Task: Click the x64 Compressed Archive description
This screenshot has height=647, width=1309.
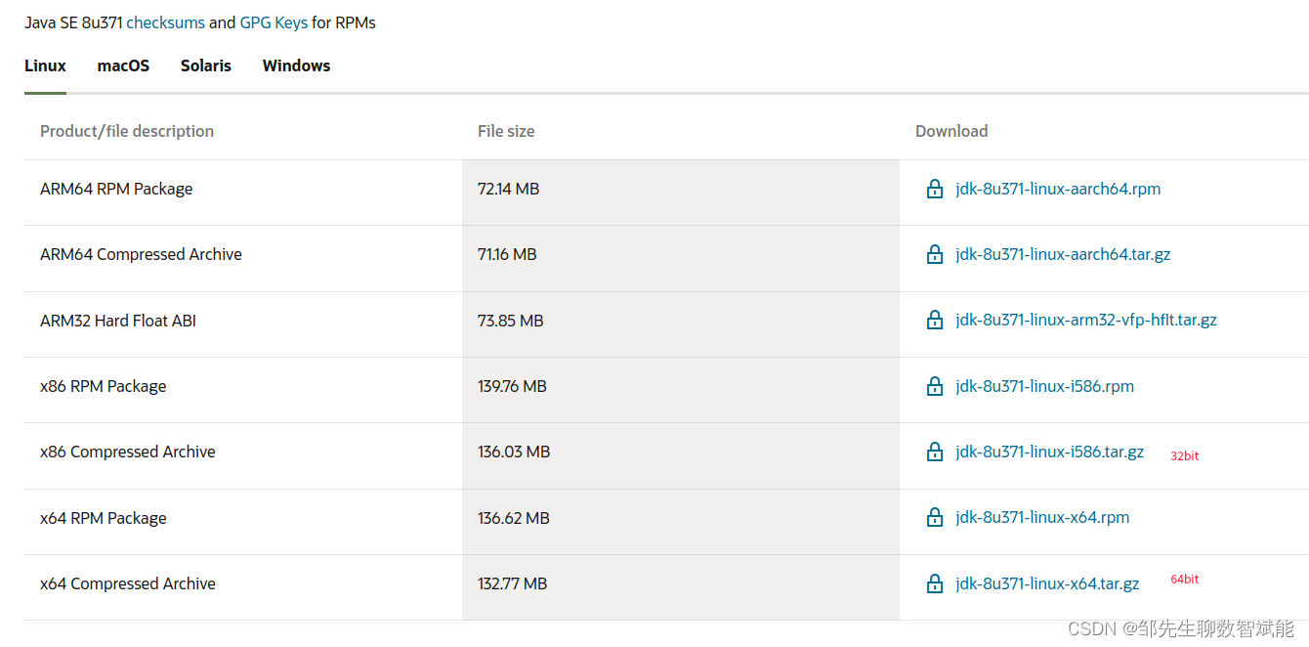Action: (128, 583)
